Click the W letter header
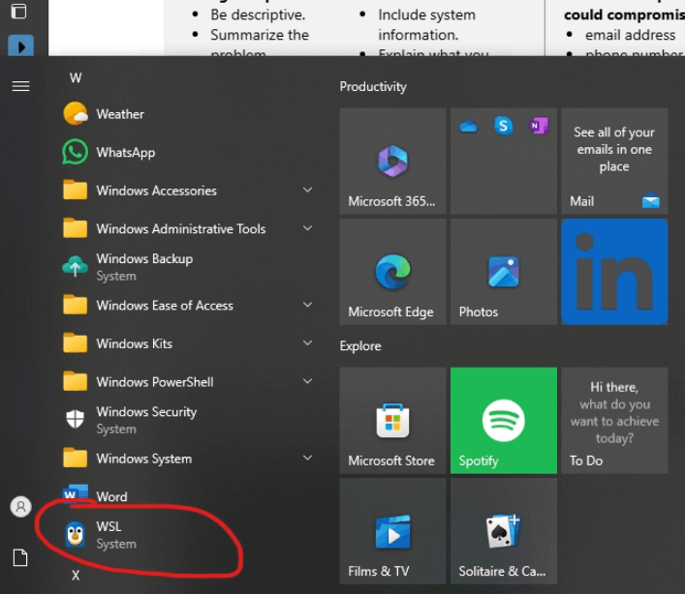Screen dimensions: 685x594 pyautogui.click(x=76, y=78)
